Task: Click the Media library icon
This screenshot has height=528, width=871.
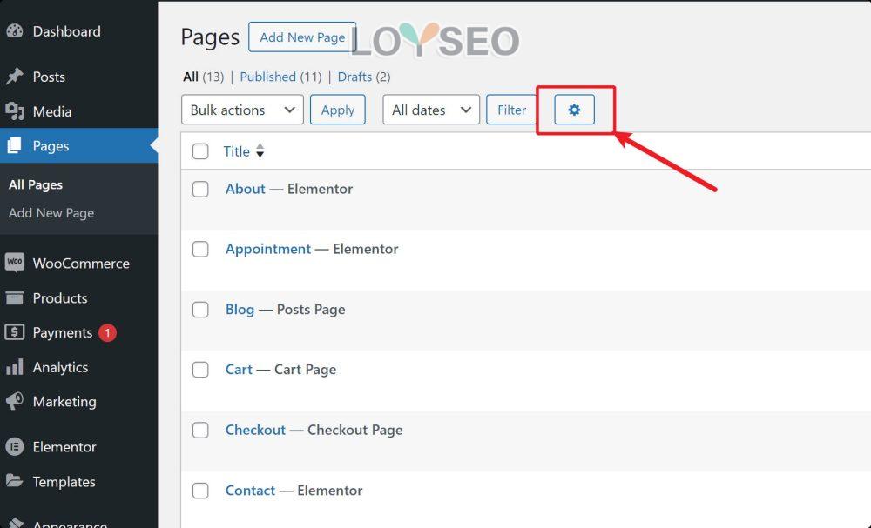Action: click(x=15, y=111)
